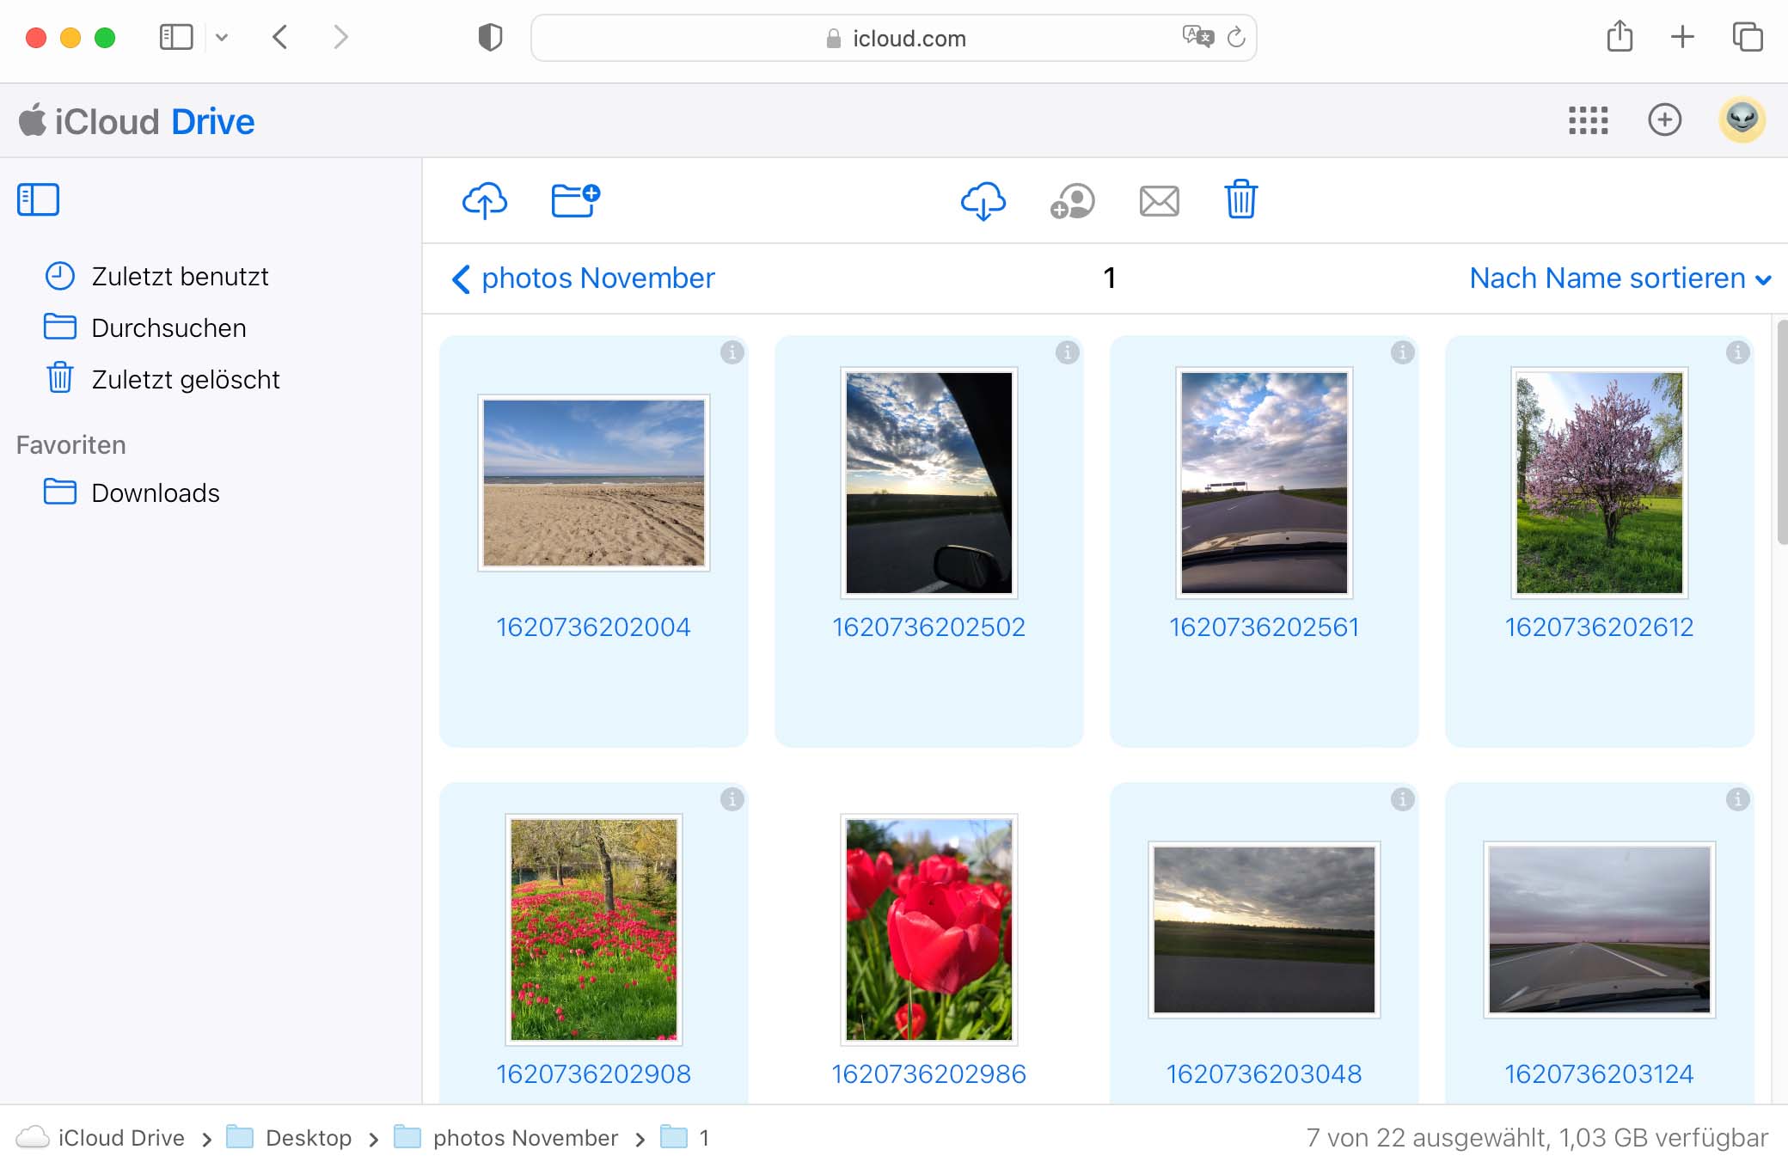This screenshot has height=1162, width=1788.
Task: Open the Nach Name sortieren dropdown
Action: (x=1620, y=278)
